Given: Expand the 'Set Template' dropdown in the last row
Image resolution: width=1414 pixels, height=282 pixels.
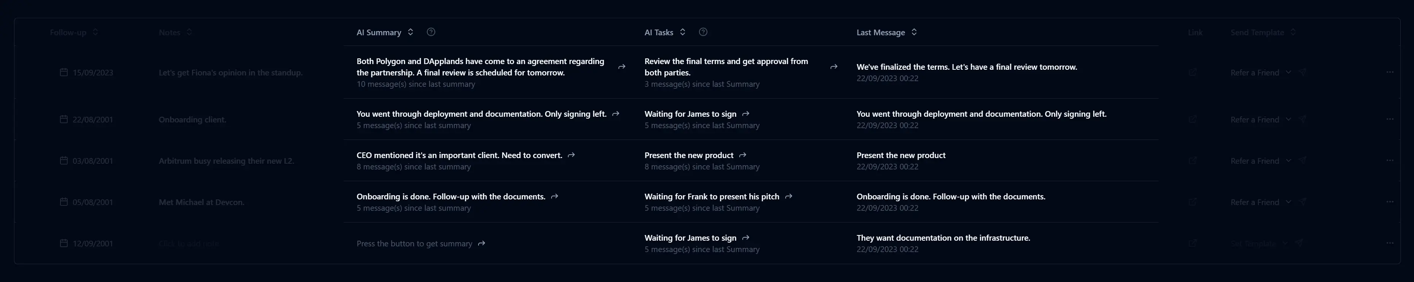Looking at the screenshot, I should pos(1284,244).
